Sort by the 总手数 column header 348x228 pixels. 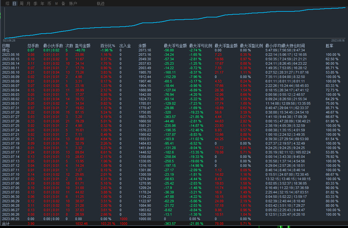tap(33, 46)
